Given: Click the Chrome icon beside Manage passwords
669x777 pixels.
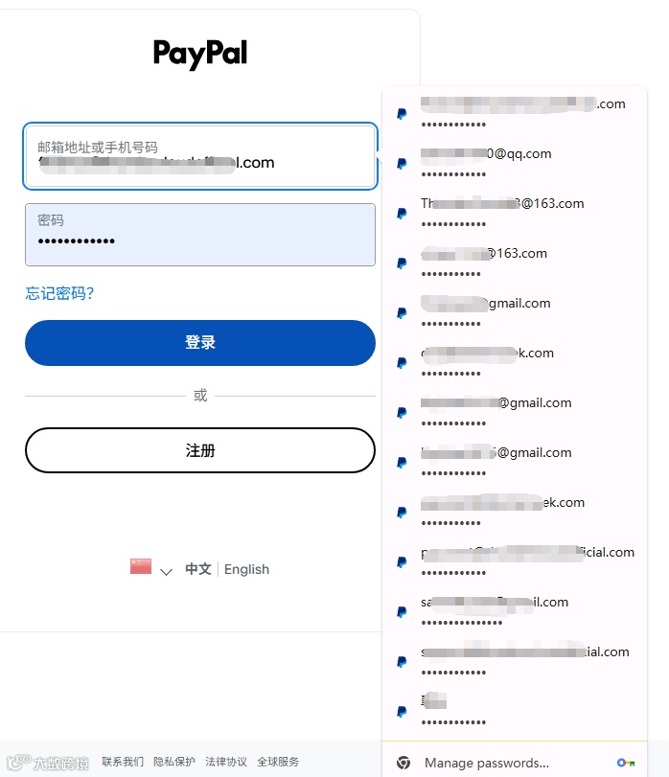Looking at the screenshot, I should pyautogui.click(x=404, y=763).
